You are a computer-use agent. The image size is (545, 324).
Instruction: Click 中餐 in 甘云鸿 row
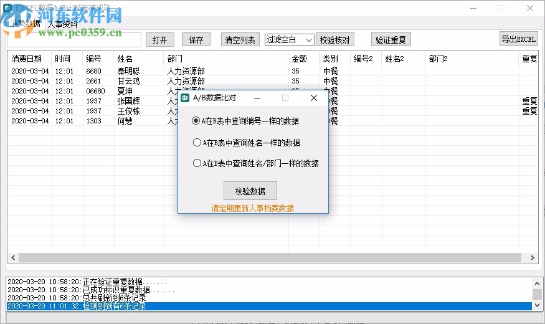tap(331, 81)
